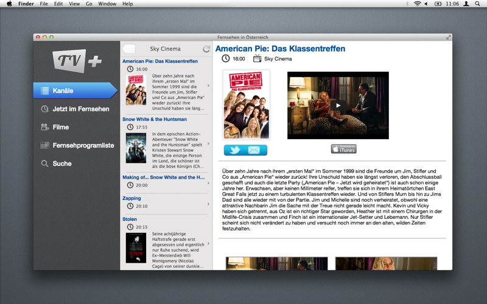Open the Kanäle section in sidebar
Screen dimensions: 487x304
75,91
